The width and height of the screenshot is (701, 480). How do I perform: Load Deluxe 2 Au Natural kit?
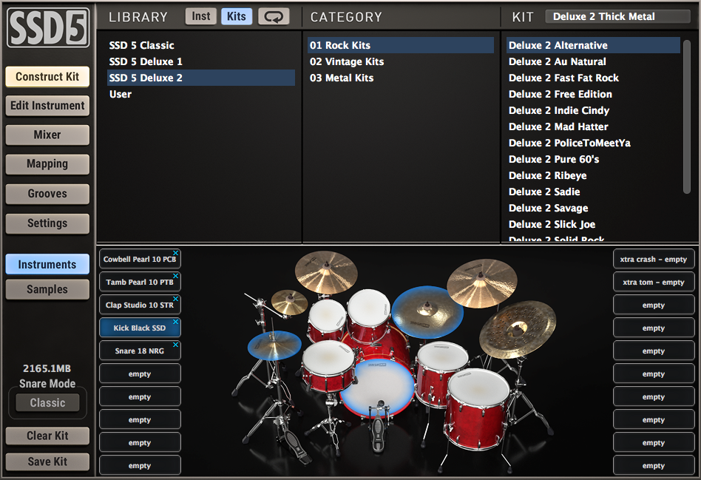pyautogui.click(x=593, y=61)
